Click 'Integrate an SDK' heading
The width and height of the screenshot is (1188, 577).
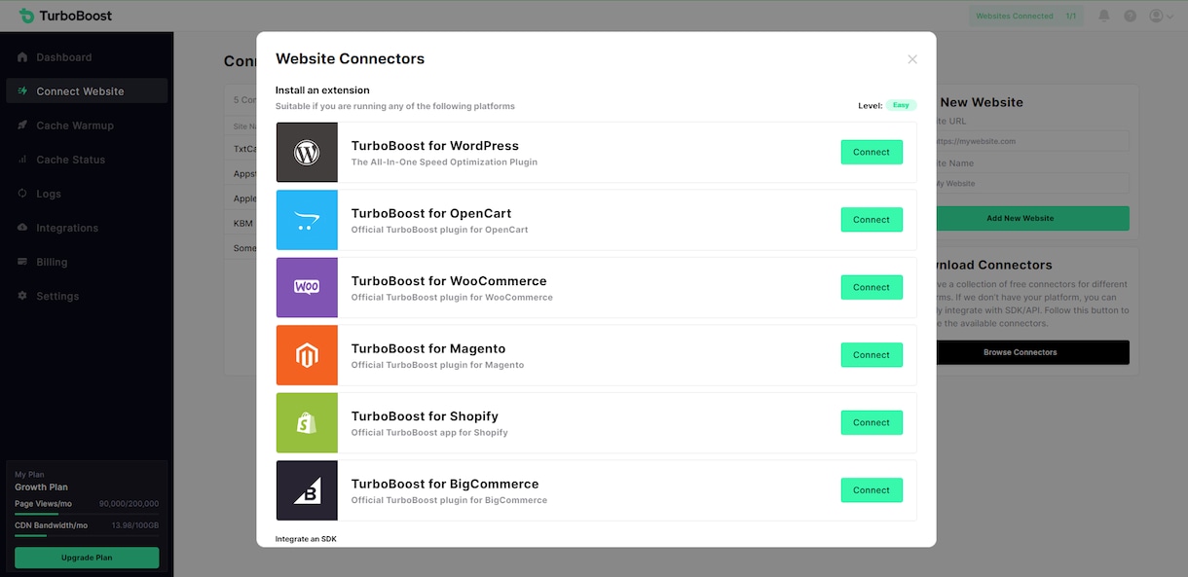(x=306, y=539)
